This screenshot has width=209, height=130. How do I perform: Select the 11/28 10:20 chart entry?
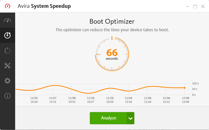[x=110, y=100]
